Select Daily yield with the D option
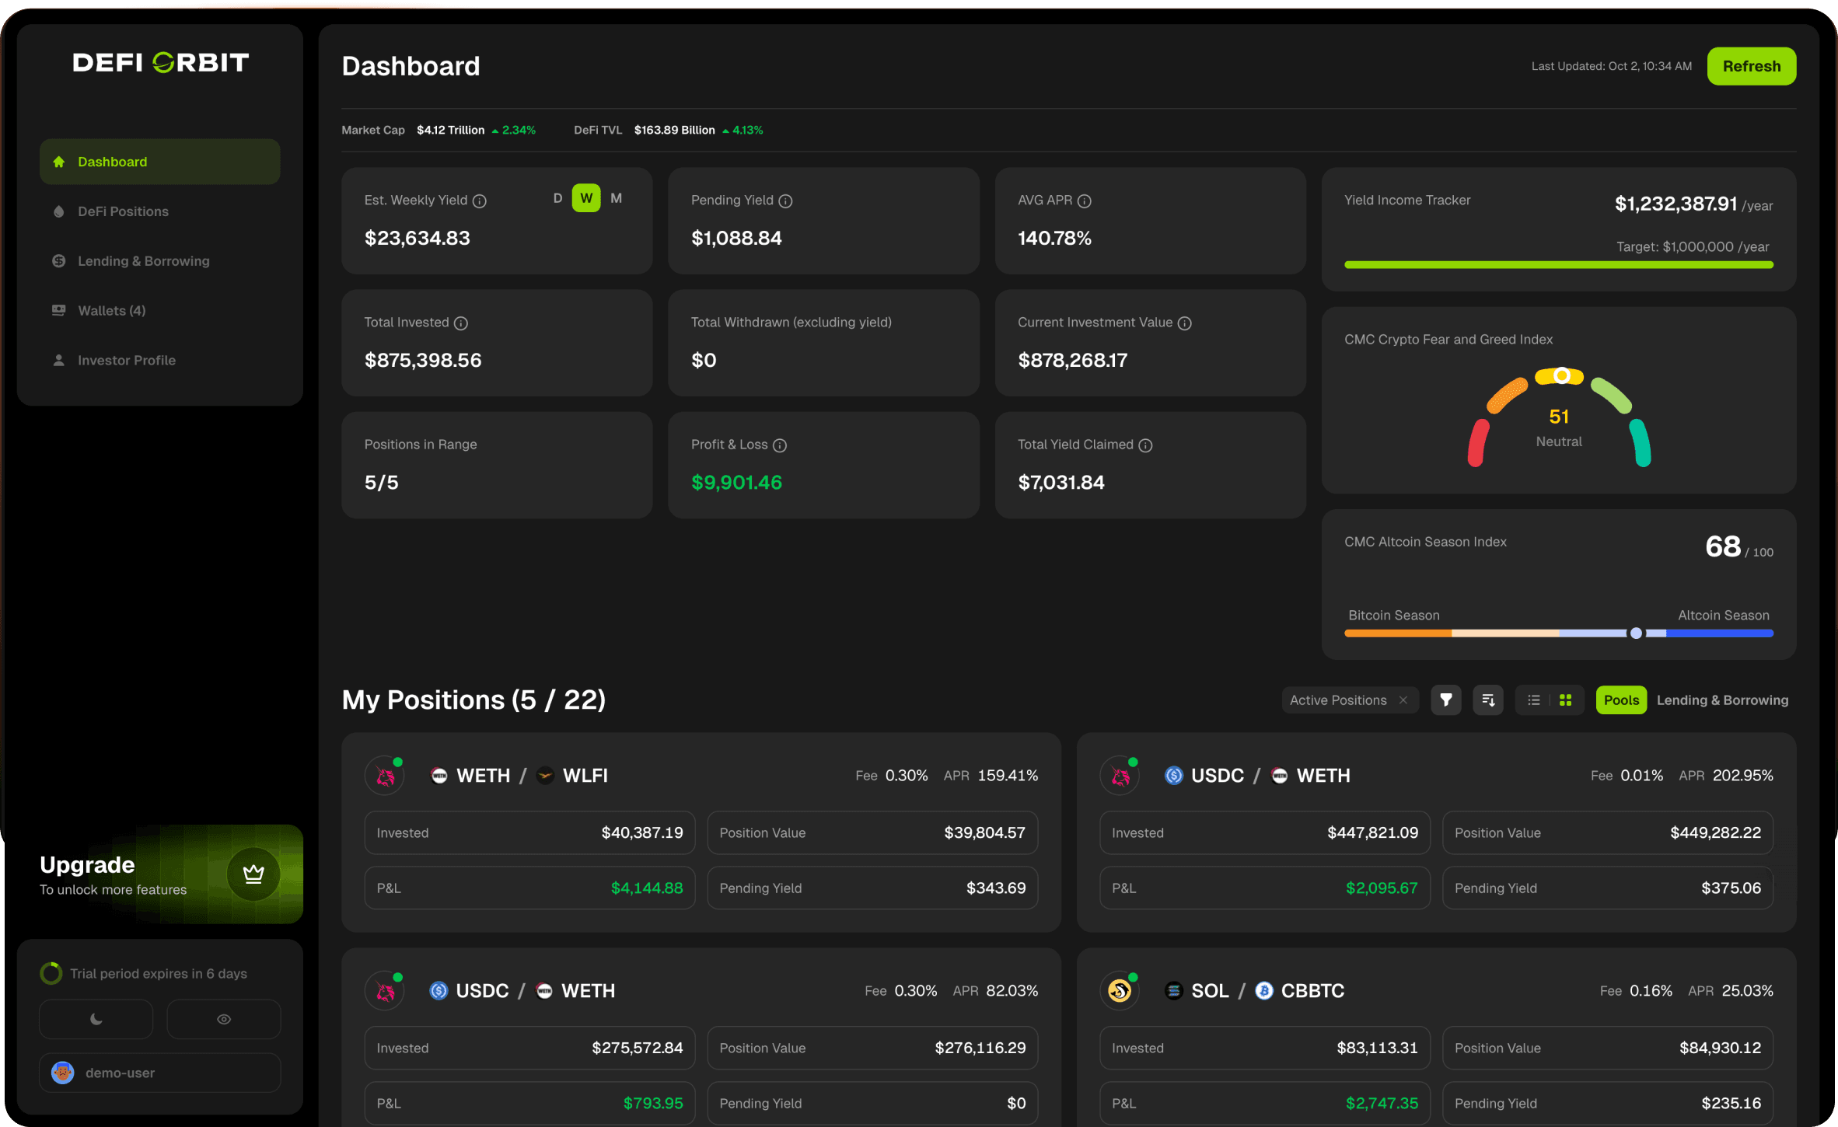This screenshot has width=1838, height=1127. pos(557,198)
